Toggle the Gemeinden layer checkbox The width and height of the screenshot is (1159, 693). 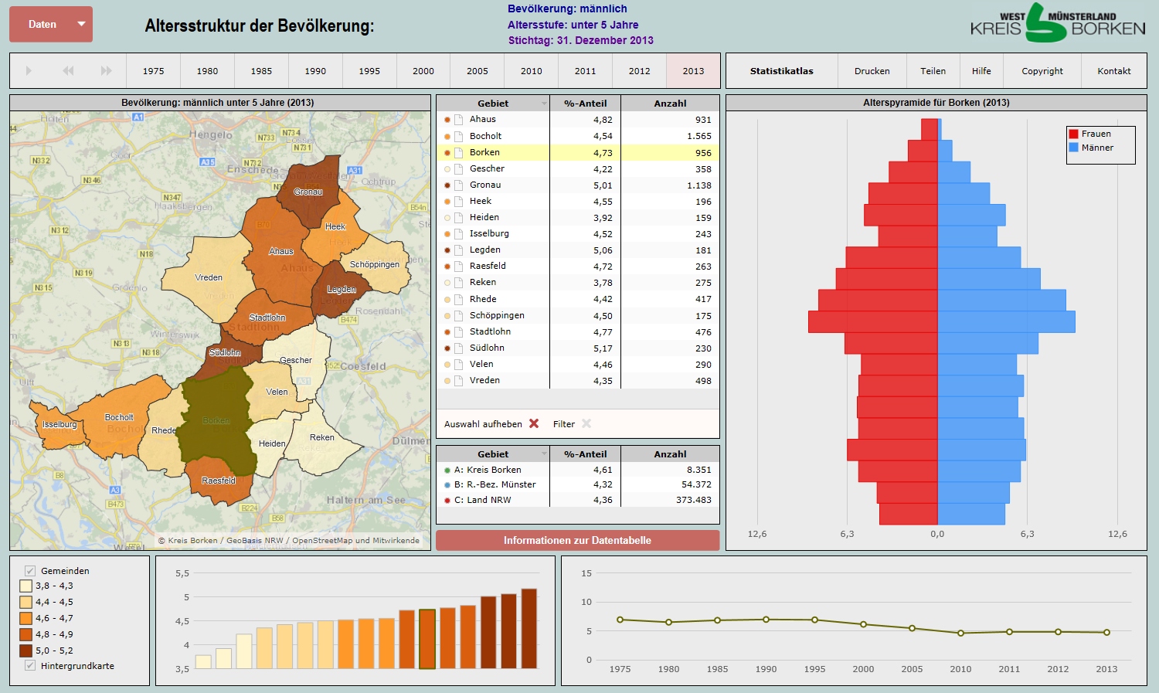pos(30,571)
